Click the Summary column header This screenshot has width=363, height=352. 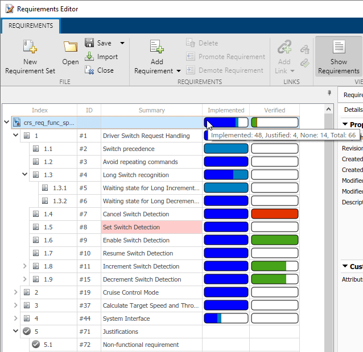click(151, 110)
